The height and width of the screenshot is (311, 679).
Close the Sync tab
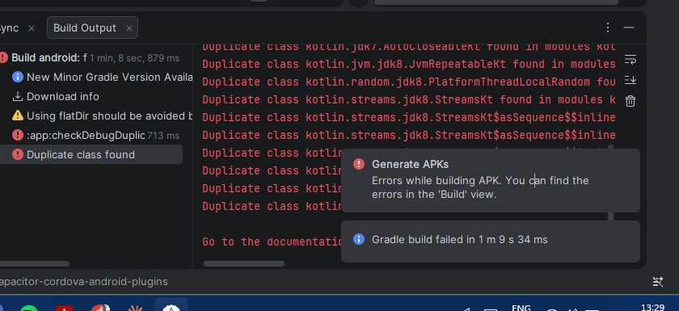pos(32,28)
